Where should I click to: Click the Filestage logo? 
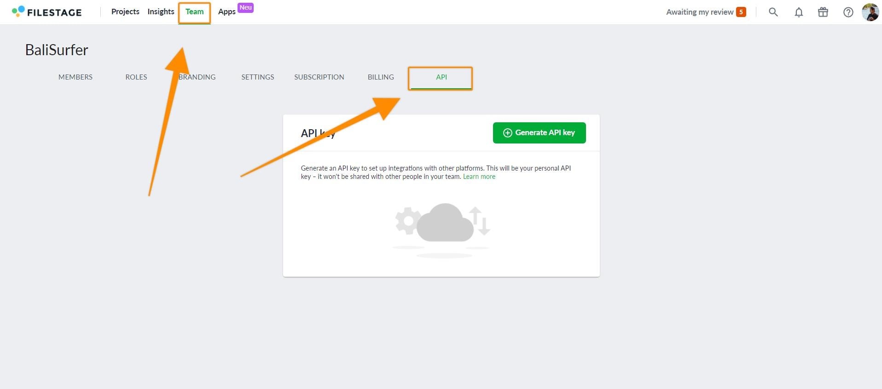click(47, 12)
